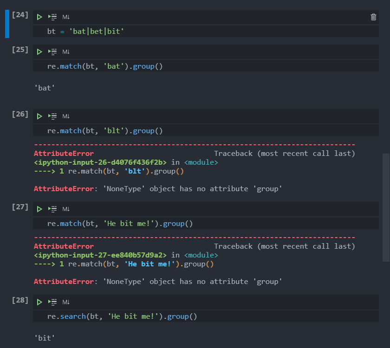390x348 pixels.
Task: Click final AttributeError message in cell 26 output
Action: pos(158,189)
